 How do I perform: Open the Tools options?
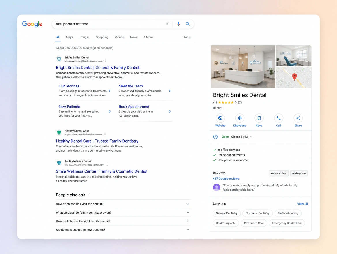tap(187, 37)
